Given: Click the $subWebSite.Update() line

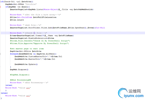Looking at the screenshot, I should click(x=26, y=64).
